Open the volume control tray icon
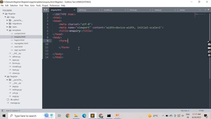This screenshot has height=119, width=211. [183, 116]
